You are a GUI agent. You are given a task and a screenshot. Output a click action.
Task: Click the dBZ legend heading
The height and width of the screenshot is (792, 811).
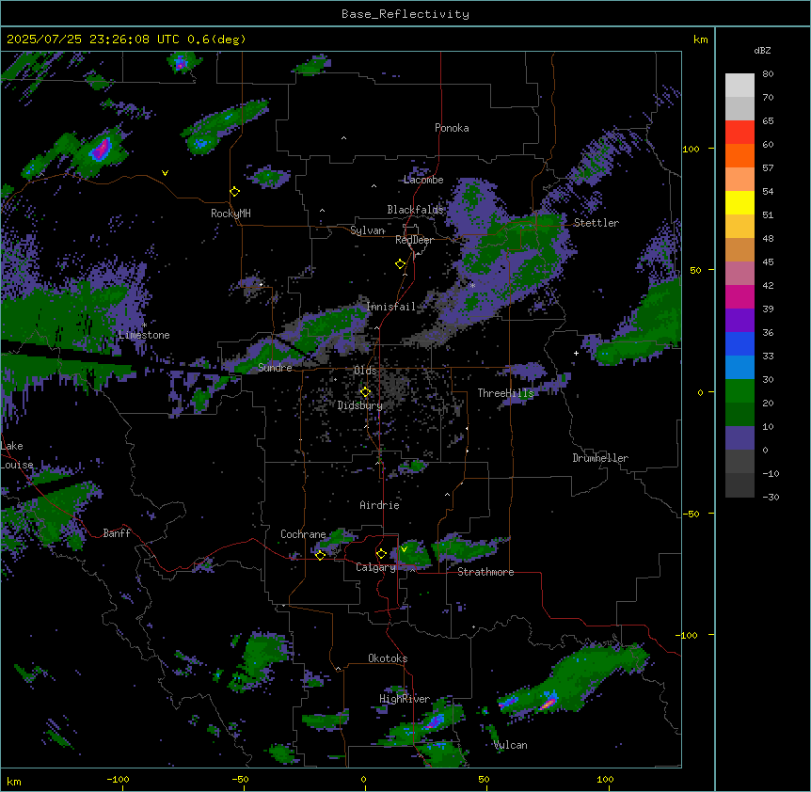coord(762,51)
